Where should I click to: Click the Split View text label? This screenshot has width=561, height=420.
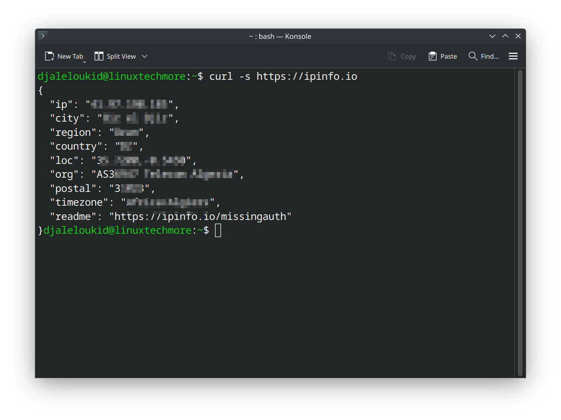(121, 56)
